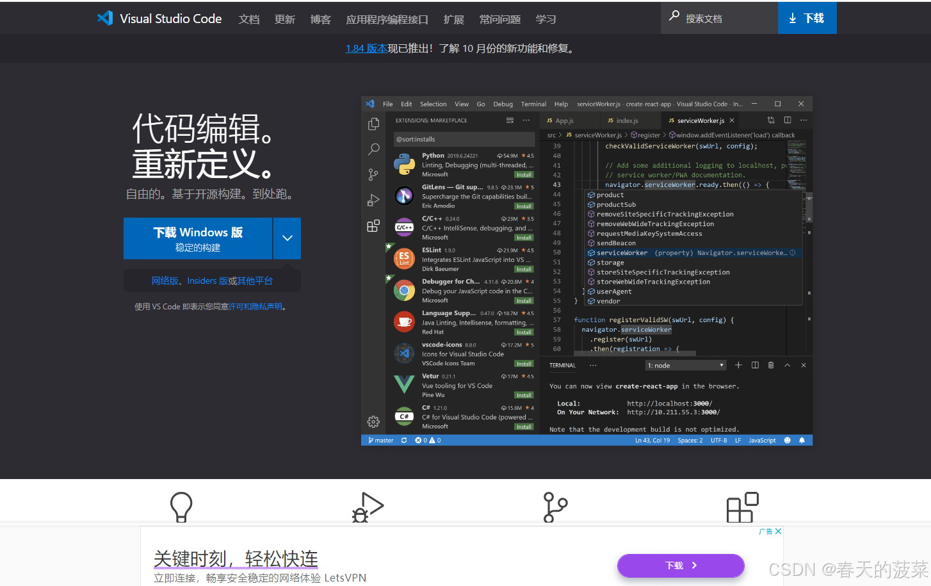The width and height of the screenshot is (931, 586).
Task: Click the Extensions icon in activity bar
Action: coord(373,225)
